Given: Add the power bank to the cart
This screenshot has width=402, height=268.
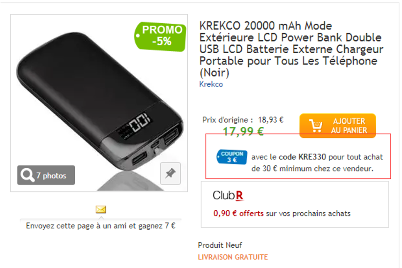Looking at the screenshot, I should pyautogui.click(x=338, y=125).
